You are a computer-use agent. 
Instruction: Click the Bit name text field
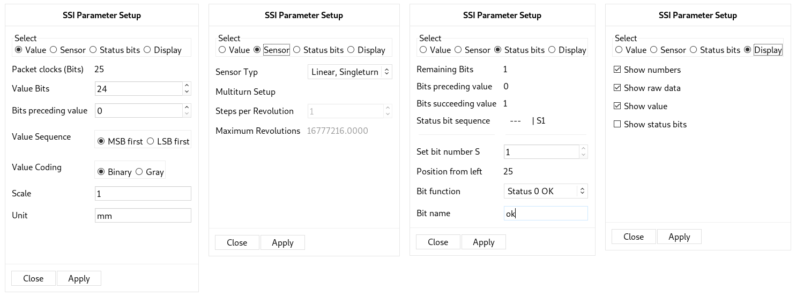click(546, 214)
